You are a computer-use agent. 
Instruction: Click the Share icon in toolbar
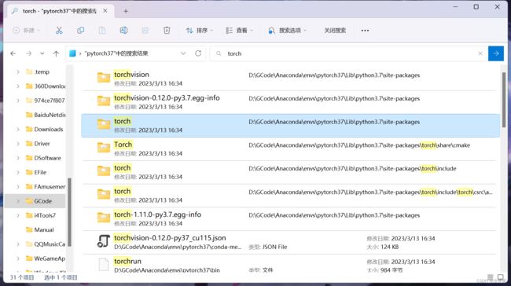point(145,31)
